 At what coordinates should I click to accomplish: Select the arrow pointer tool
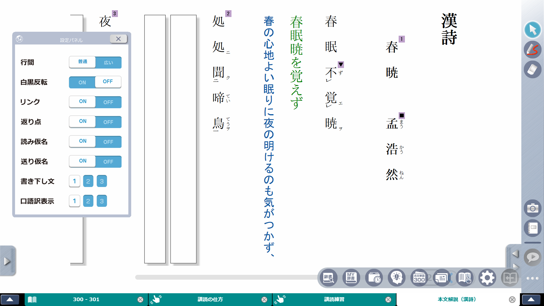click(532, 30)
